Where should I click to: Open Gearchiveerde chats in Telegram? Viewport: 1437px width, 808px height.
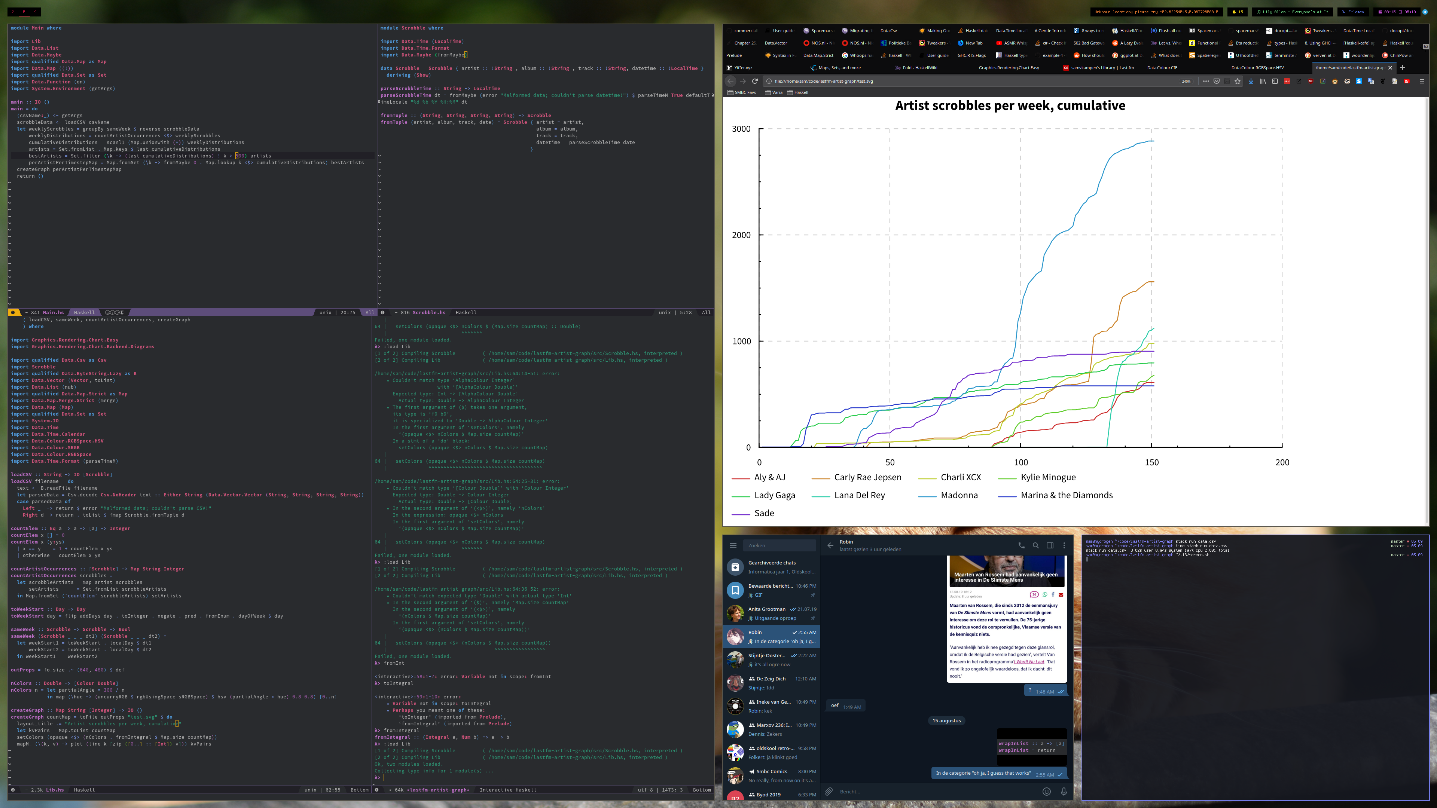[x=772, y=567]
